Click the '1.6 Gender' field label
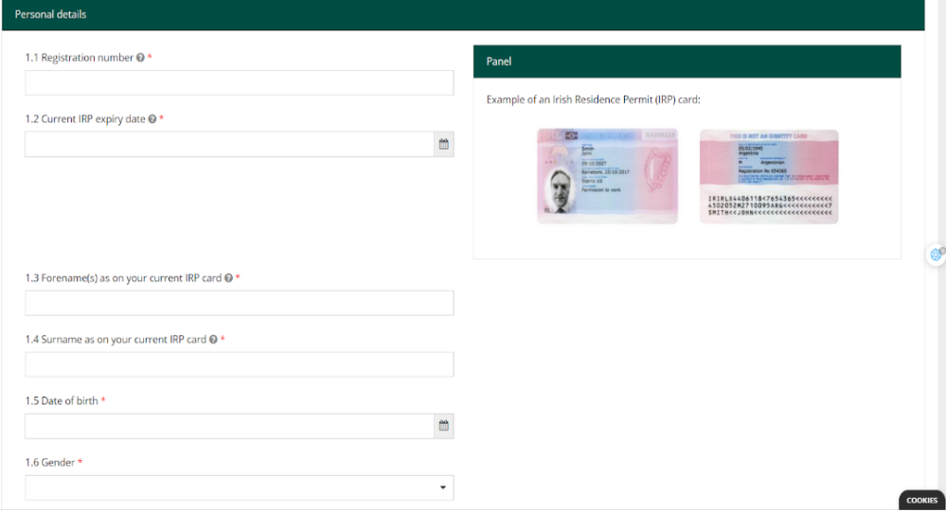 (x=49, y=463)
